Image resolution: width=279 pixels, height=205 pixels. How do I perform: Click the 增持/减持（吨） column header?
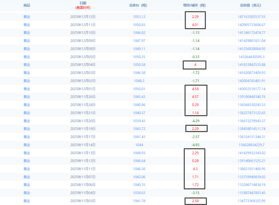pos(195,5)
